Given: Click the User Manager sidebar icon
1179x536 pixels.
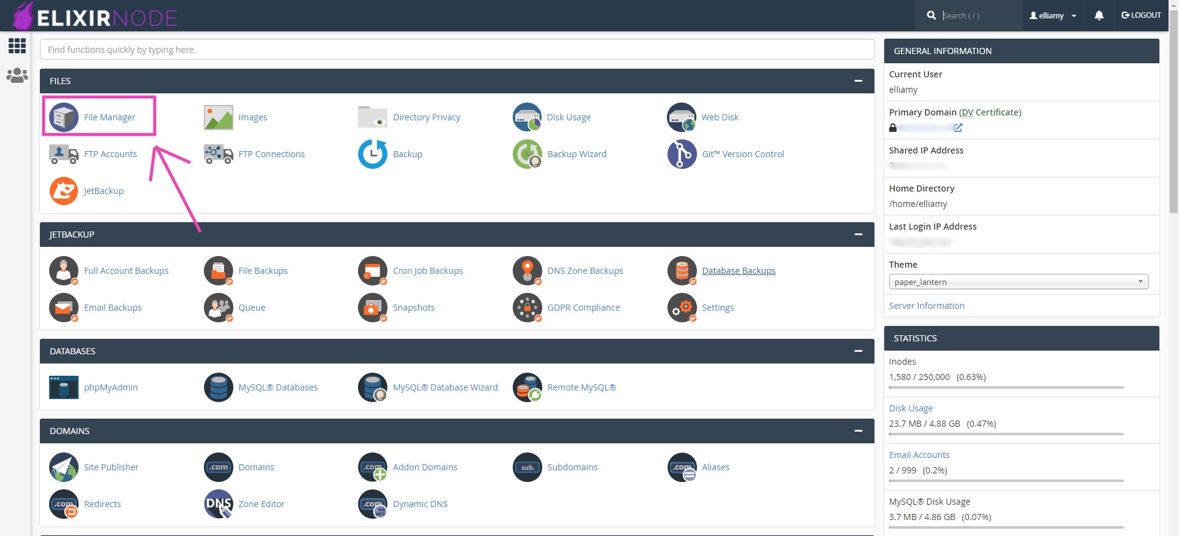Looking at the screenshot, I should 17,76.
